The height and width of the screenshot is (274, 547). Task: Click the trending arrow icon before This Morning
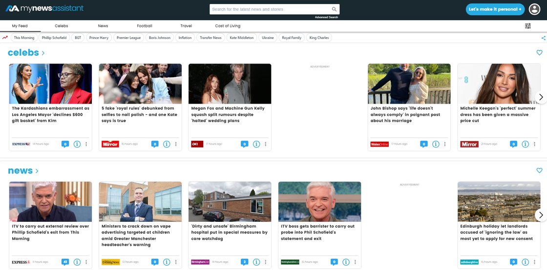click(5, 38)
